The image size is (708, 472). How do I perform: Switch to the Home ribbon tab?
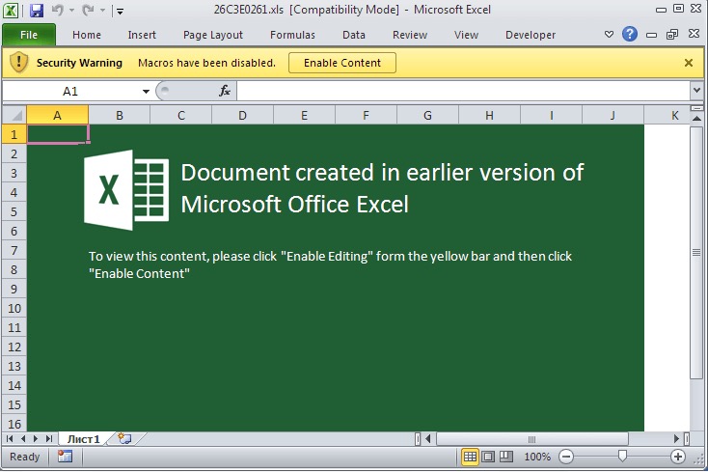pyautogui.click(x=87, y=35)
